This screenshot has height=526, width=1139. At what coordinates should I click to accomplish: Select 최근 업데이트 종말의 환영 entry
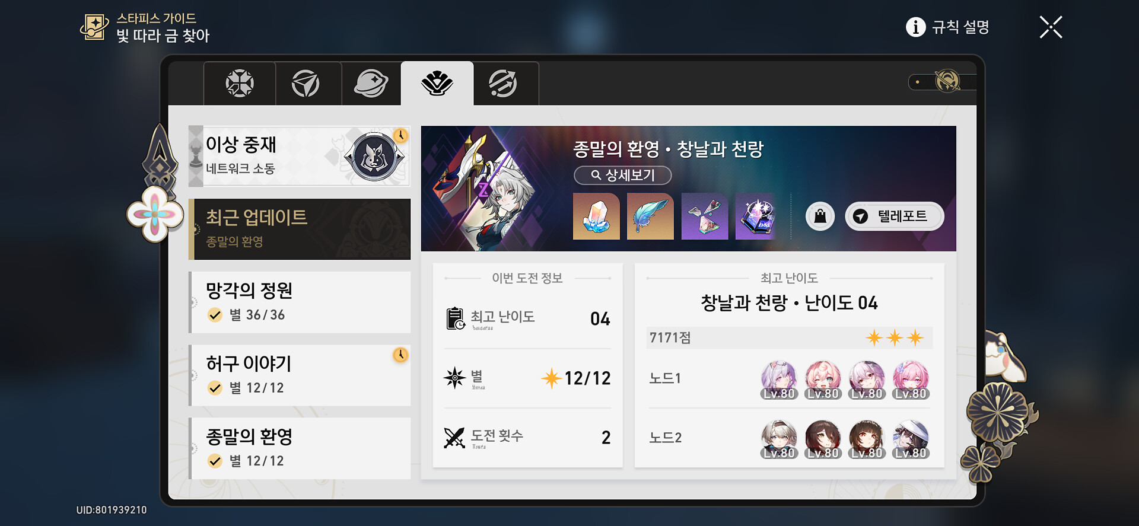tap(300, 229)
